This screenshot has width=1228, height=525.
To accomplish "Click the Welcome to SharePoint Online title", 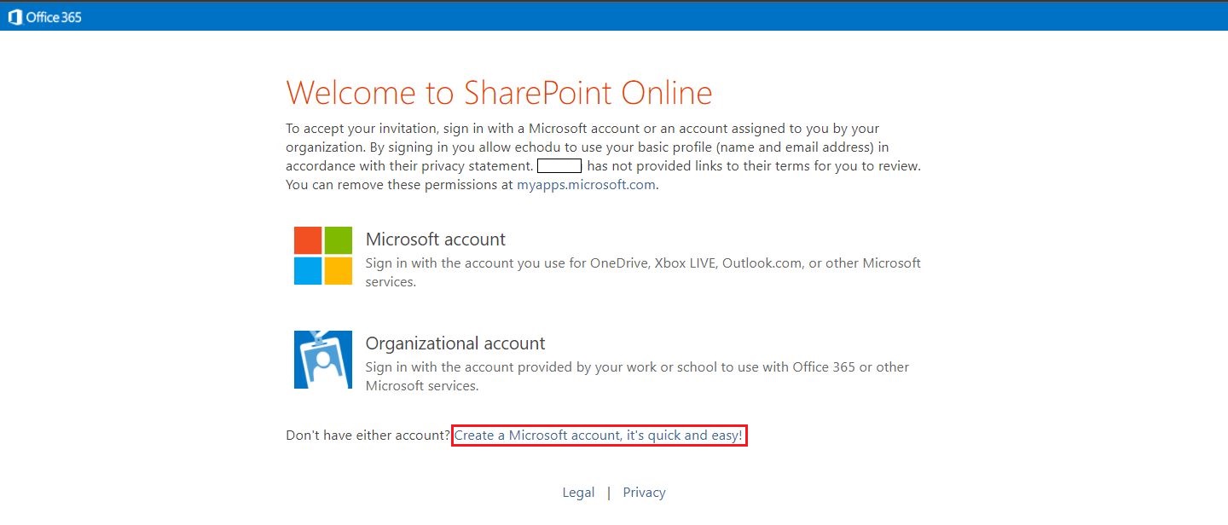I will pyautogui.click(x=499, y=93).
